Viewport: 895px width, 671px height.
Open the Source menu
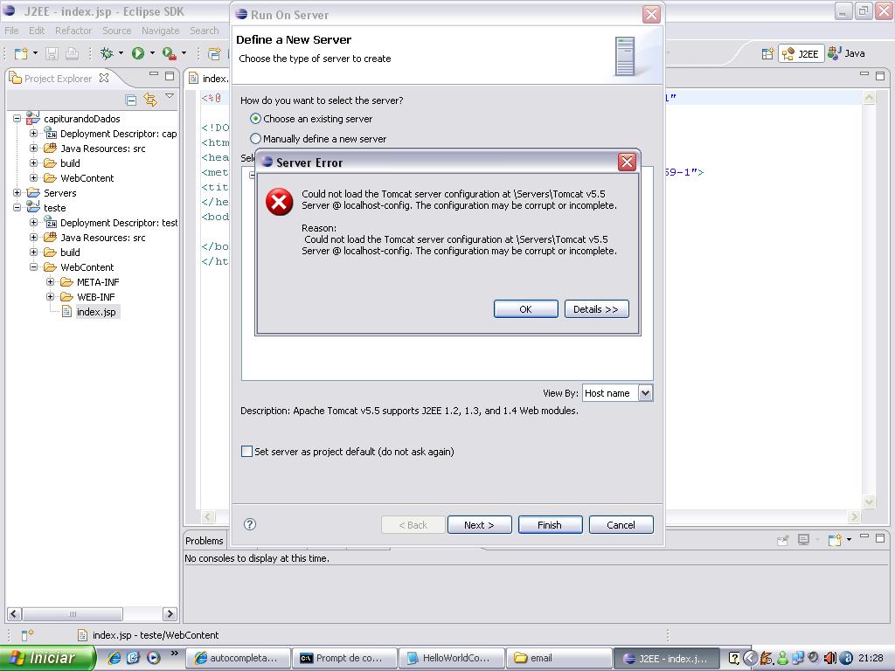(116, 31)
